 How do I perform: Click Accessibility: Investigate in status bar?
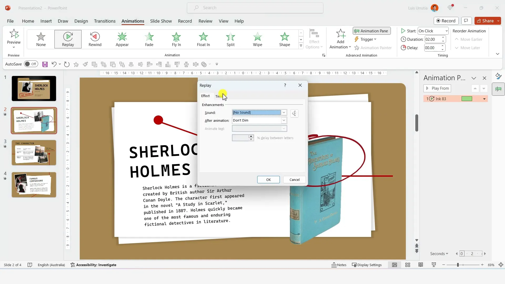tap(93, 265)
